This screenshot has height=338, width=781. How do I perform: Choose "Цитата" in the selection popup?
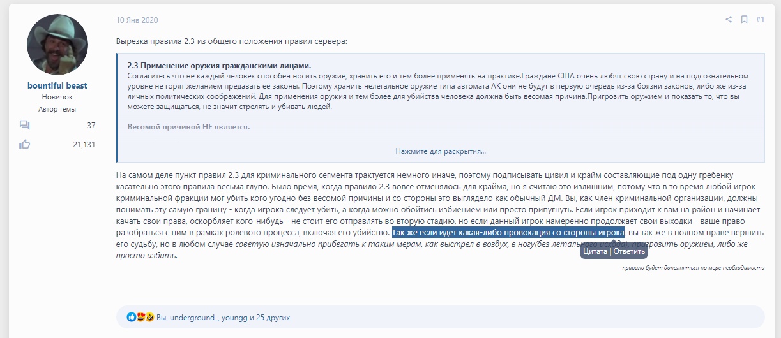click(595, 251)
